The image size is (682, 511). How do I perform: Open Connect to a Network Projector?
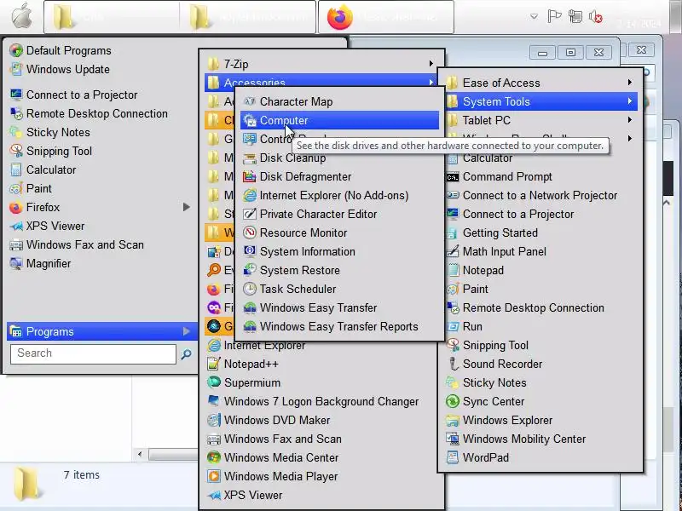point(540,195)
